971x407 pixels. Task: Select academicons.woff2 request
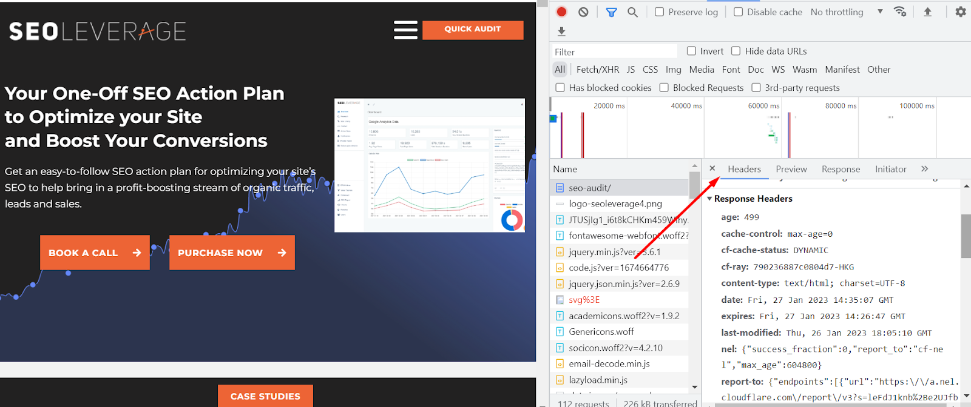coord(620,316)
